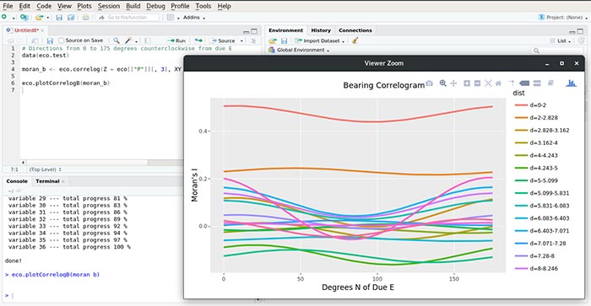Click the plotly Zoom in icon
Viewport: 591px width, 306px height.
(x=467, y=83)
